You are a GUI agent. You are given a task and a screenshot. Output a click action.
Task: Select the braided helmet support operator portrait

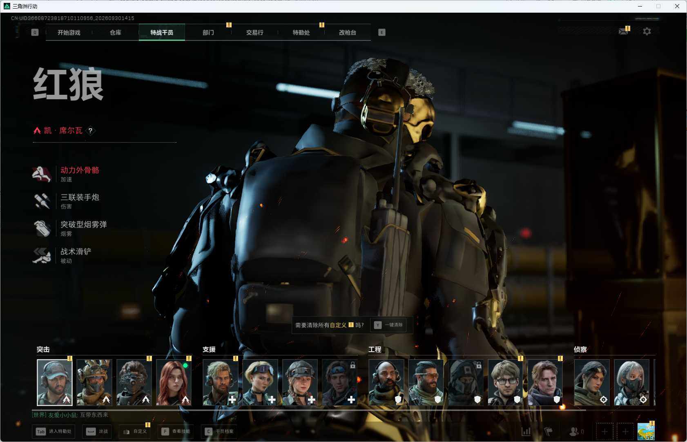click(x=300, y=382)
